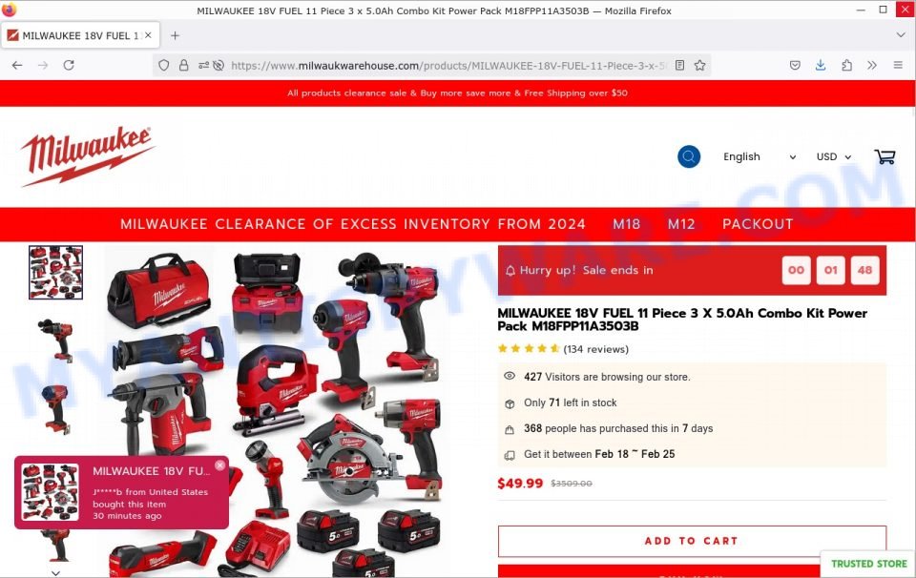916x578 pixels.
Task: Toggle reader view icon in address bar
Action: click(679, 66)
